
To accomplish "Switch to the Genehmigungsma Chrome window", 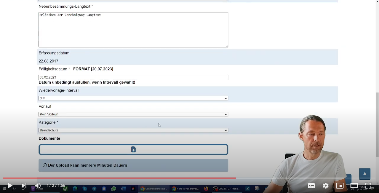I will (154, 189).
